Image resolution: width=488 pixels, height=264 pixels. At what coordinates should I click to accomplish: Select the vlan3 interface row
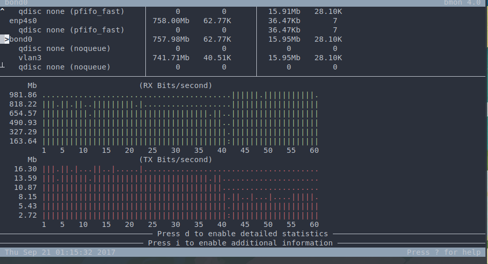click(30, 58)
